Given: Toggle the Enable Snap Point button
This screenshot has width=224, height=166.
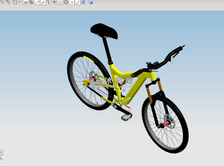Looking at the screenshot, I should coord(25,2).
